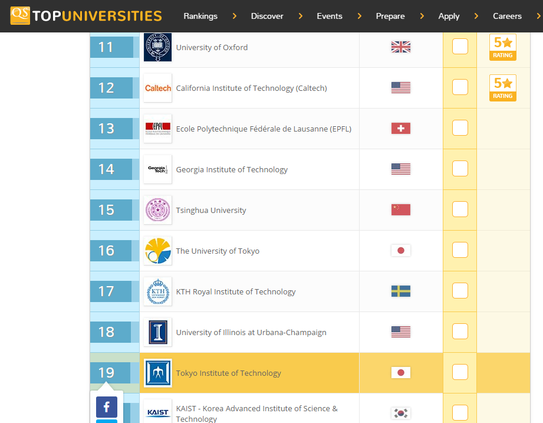
Task: Expand the Rankings menu arrow
Action: (x=234, y=16)
